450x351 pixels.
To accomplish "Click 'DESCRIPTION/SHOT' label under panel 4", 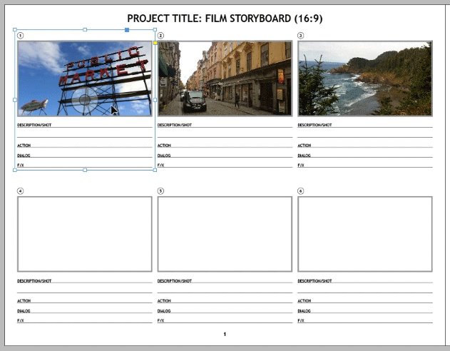I will click(34, 281).
